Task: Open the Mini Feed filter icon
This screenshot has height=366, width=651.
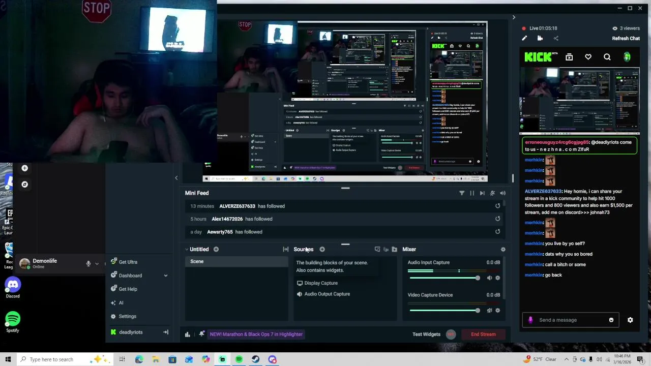Action: [462, 193]
